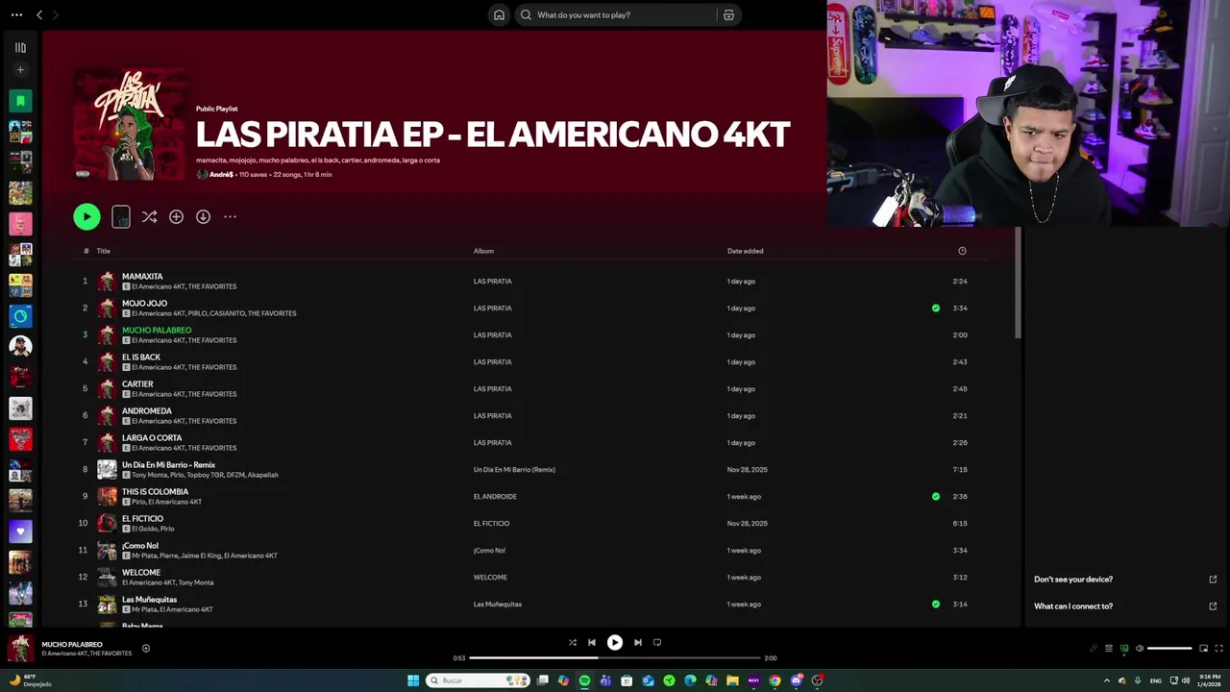Download the playlist with the arrow icon

pyautogui.click(x=203, y=217)
